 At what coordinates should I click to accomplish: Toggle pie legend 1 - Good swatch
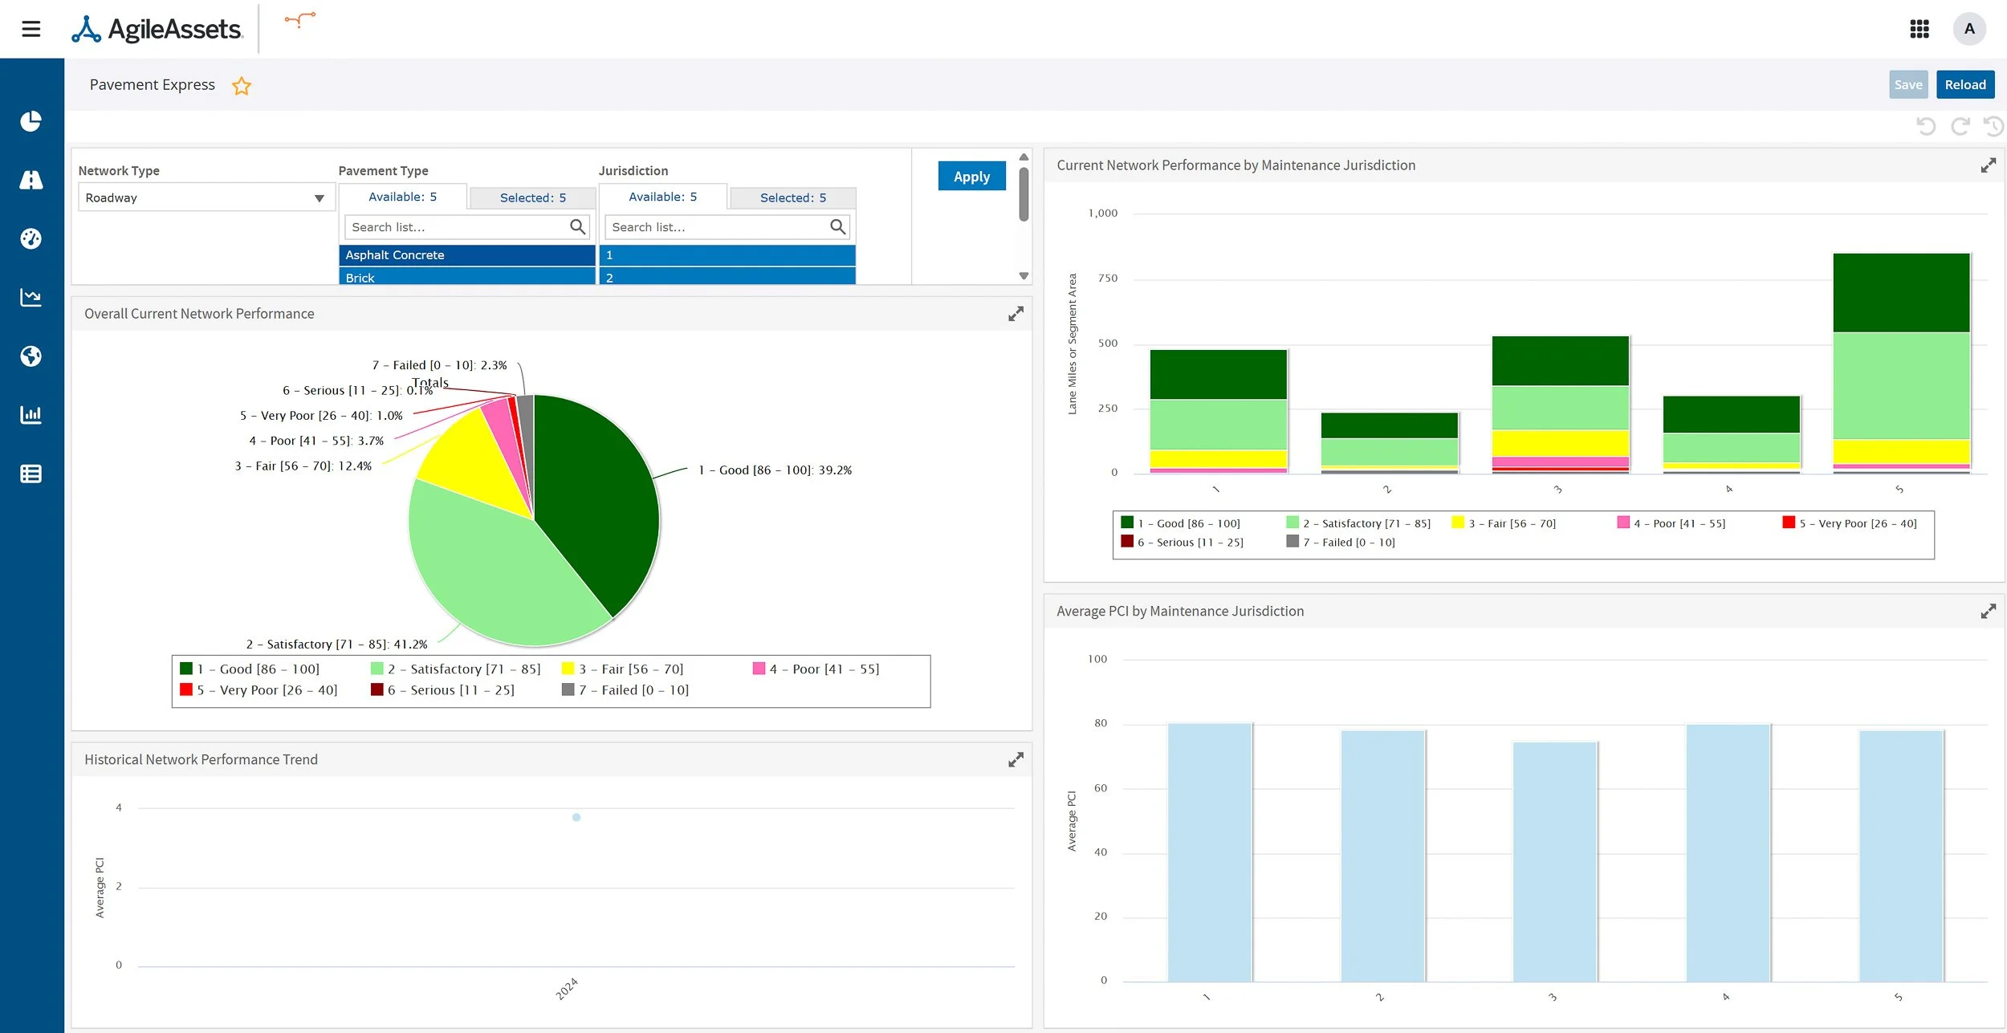tap(186, 669)
